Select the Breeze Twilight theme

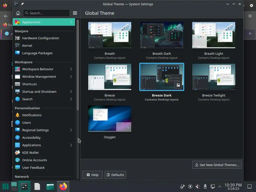pyautogui.click(x=214, y=77)
